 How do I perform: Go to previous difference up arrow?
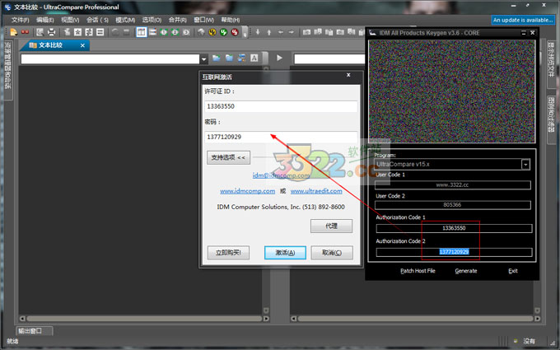point(269,32)
